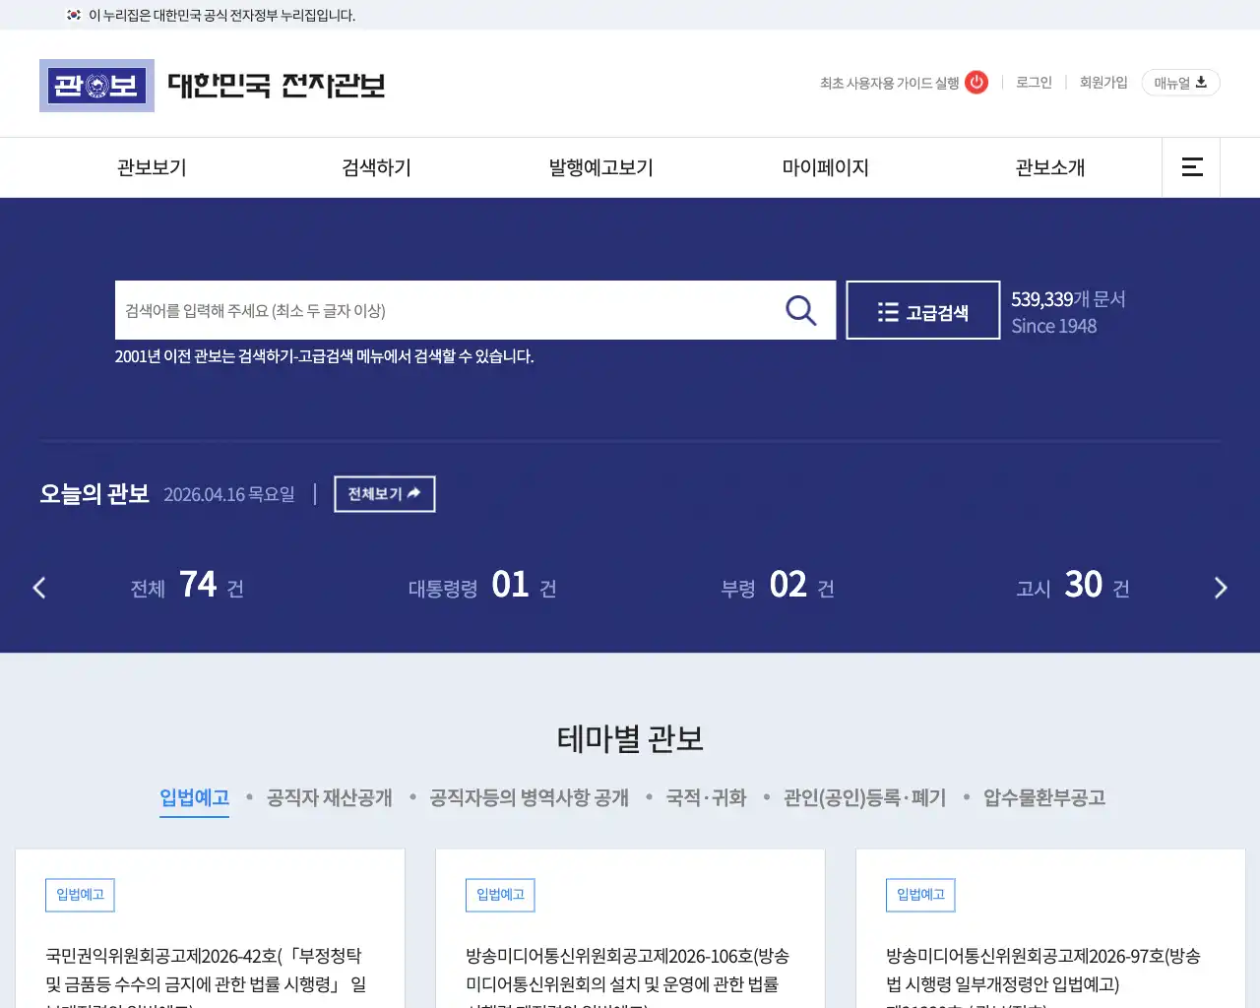
Task: Click the 로그인 link
Action: pos(1033,83)
